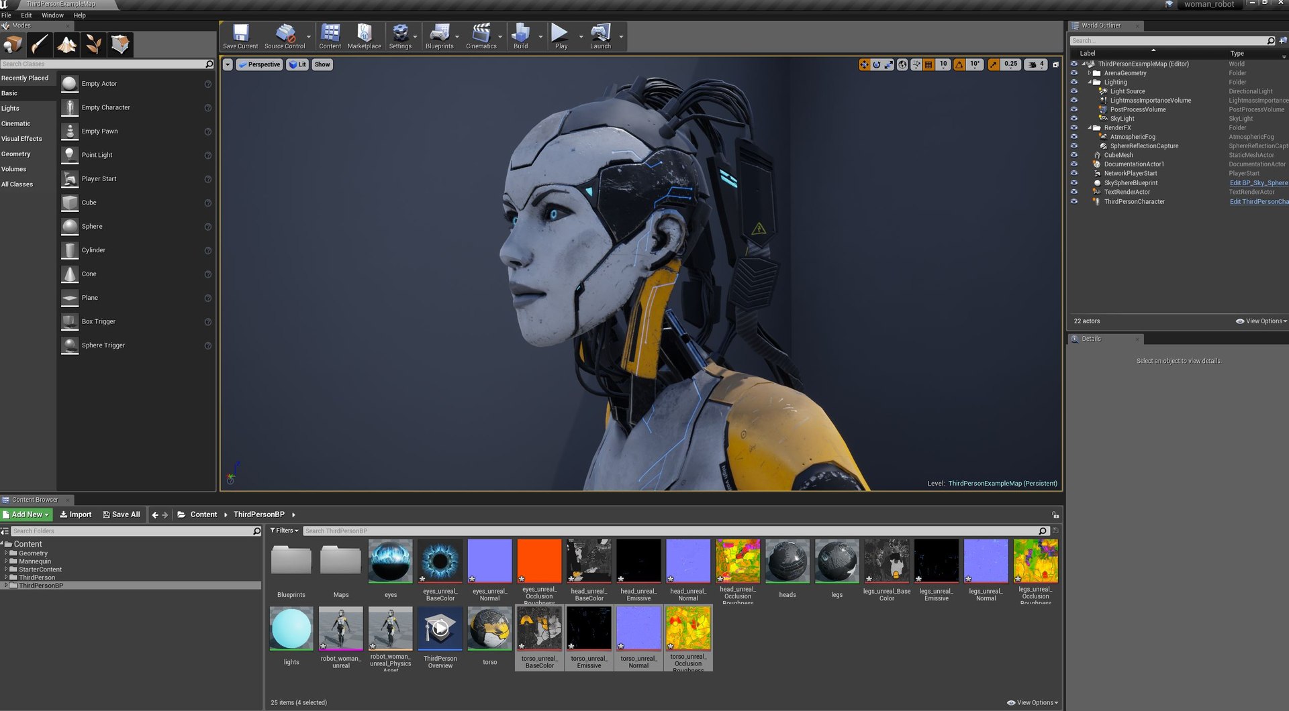Click the Build toolbar icon
This screenshot has height=711, width=1289.
coord(520,36)
